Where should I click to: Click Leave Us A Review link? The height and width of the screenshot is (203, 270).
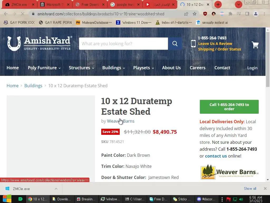coord(215,44)
